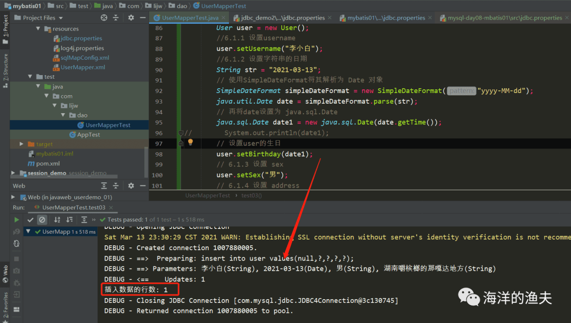This screenshot has width=571, height=323.
Task: Close the UserMapperTest.test03 Run tab
Action: [x=111, y=208]
